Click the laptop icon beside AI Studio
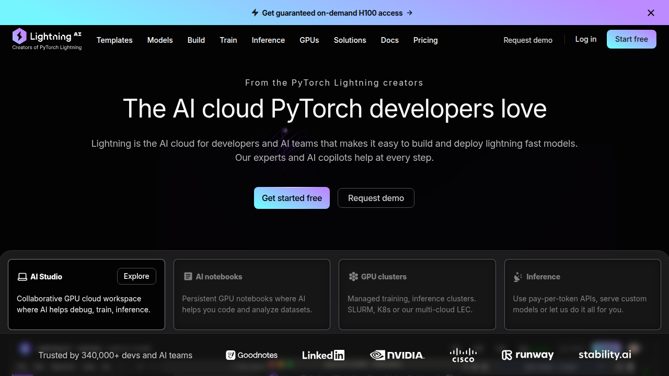 22,277
